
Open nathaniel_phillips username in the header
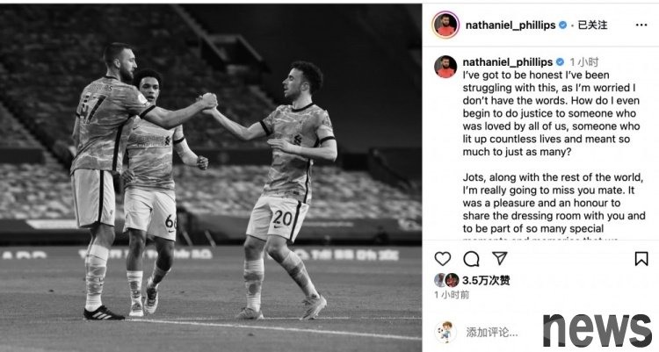(x=511, y=25)
